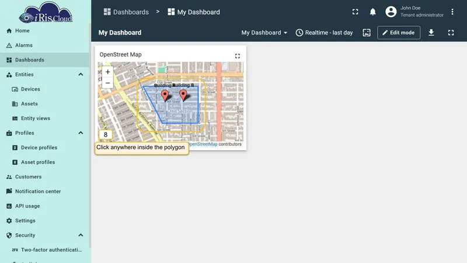Click the Notification center icon
The height and width of the screenshot is (263, 467).
click(9, 191)
